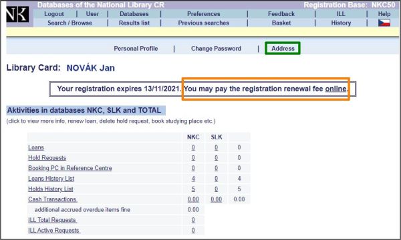Click the SLK column header

(x=217, y=137)
